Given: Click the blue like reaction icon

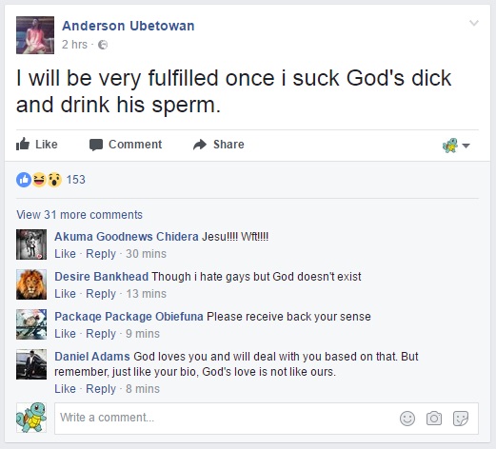Looking at the screenshot, I should 24,180.
